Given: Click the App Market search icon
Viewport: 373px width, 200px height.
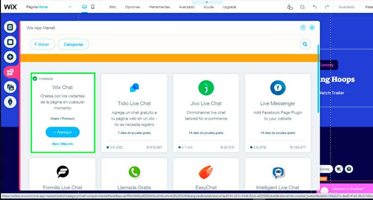Looking at the screenshot, I should [x=305, y=44].
